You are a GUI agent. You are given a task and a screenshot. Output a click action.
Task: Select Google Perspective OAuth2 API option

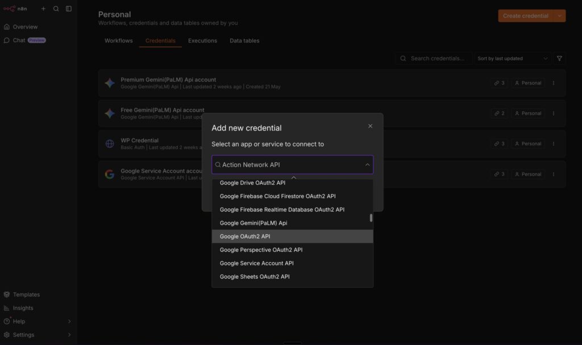click(292, 250)
